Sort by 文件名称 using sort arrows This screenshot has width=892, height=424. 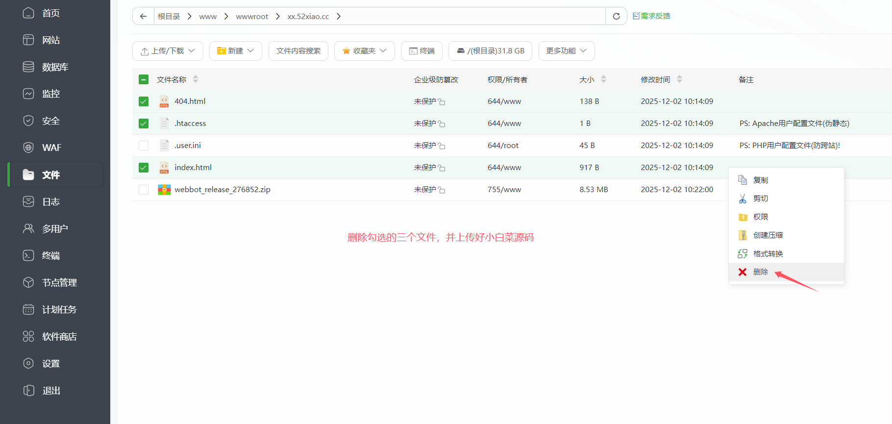[x=196, y=79]
